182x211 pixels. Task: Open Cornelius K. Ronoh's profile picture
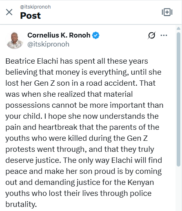coord(15,40)
